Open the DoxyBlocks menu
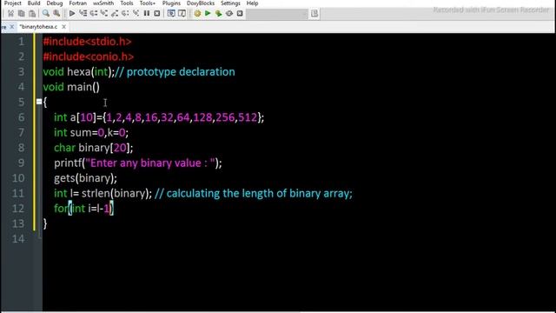 pyautogui.click(x=201, y=3)
